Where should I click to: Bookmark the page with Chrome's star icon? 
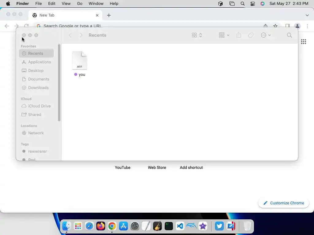coord(275,26)
